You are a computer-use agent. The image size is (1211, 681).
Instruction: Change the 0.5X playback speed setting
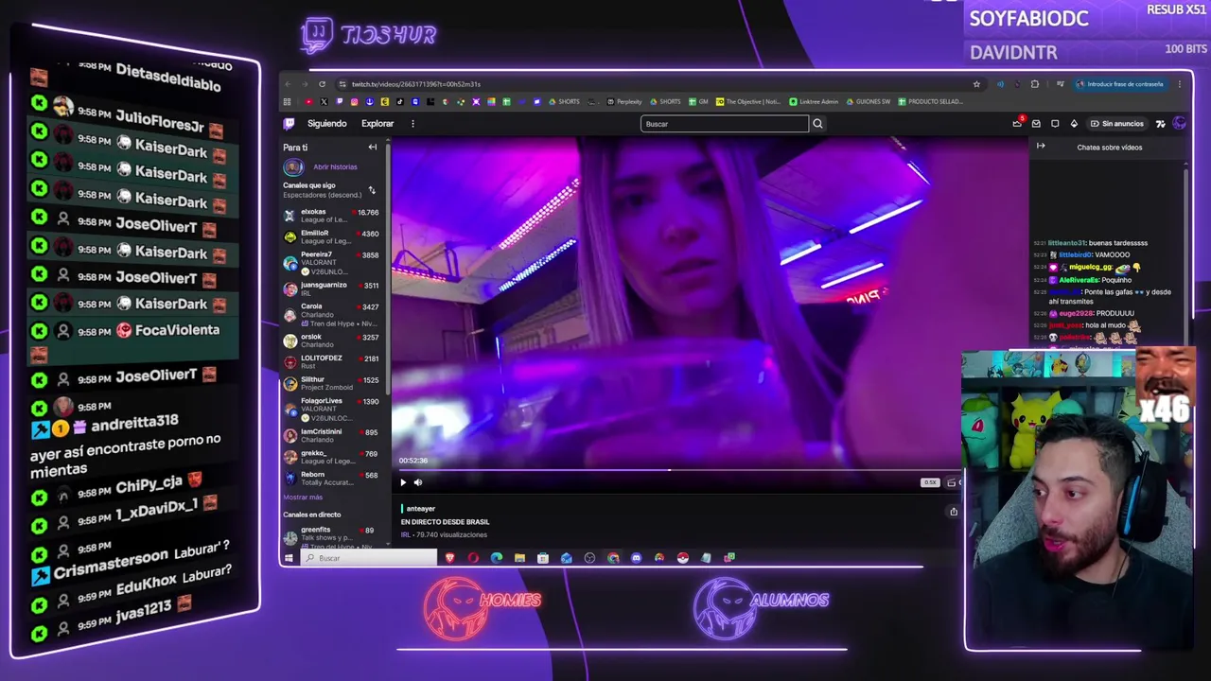pos(930,482)
